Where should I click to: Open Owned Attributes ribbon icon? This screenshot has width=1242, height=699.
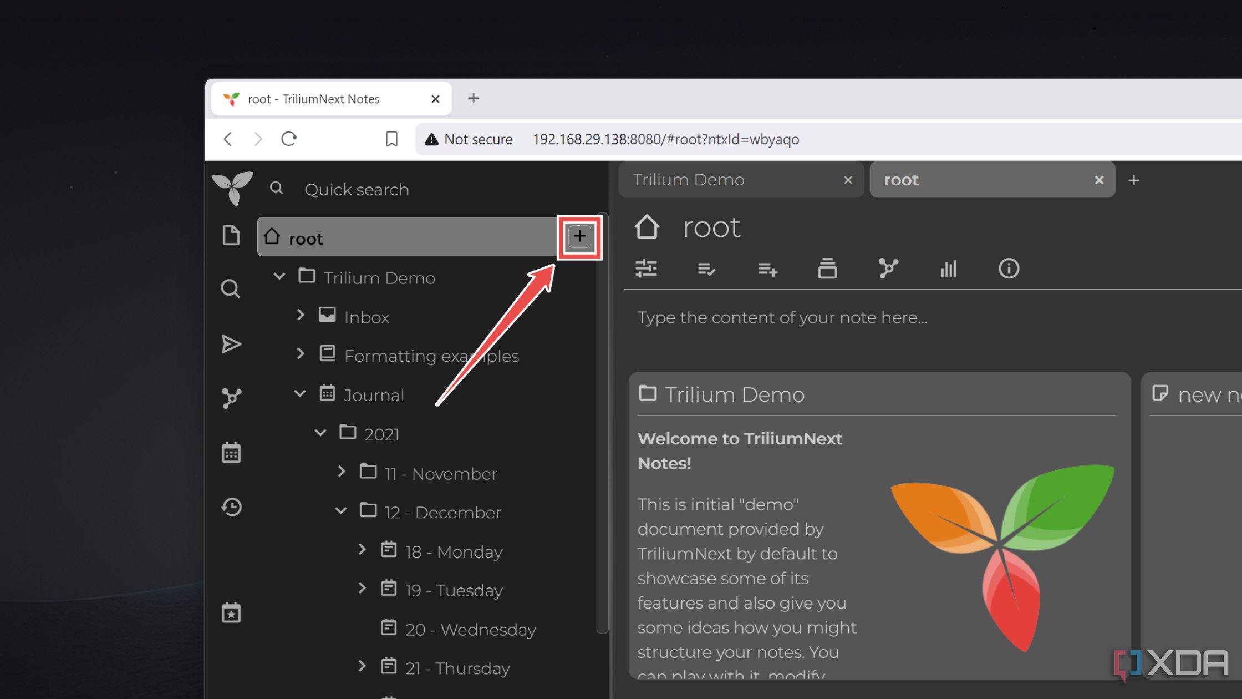[x=706, y=269]
